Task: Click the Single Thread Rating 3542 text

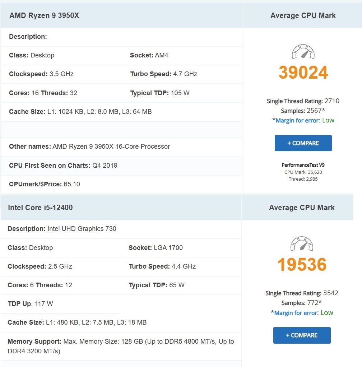Action: 302,293
